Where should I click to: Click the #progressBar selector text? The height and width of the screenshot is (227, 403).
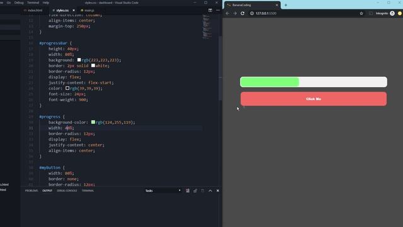coord(53,43)
